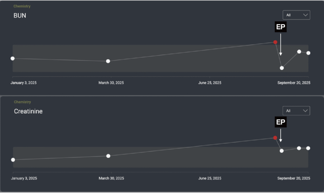324x193 pixels.
Task: Click "June 25, 2025" on the BUN axis
Action: [210, 83]
